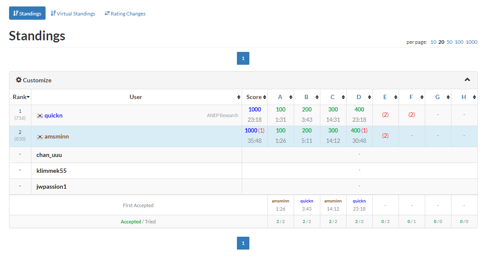Screen dimensions: 491x259
Task: Show 10 entries per page
Action: click(x=433, y=42)
